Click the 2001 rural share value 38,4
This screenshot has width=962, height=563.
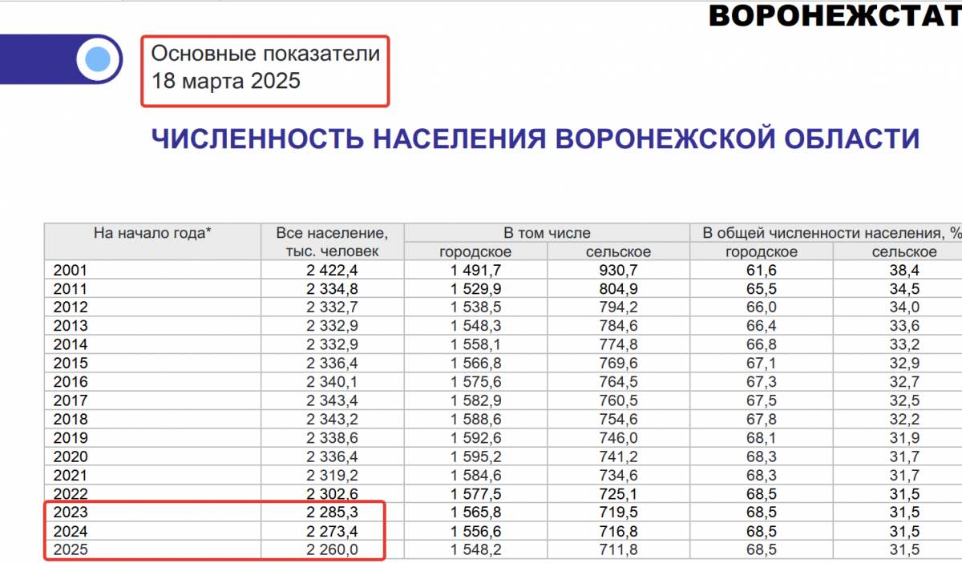pyautogui.click(x=903, y=271)
